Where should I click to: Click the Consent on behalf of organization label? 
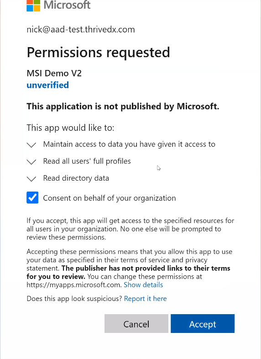[110, 198]
